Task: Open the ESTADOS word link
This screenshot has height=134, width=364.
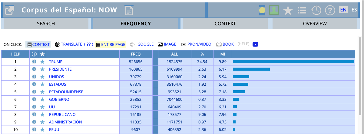Action: coord(58,84)
